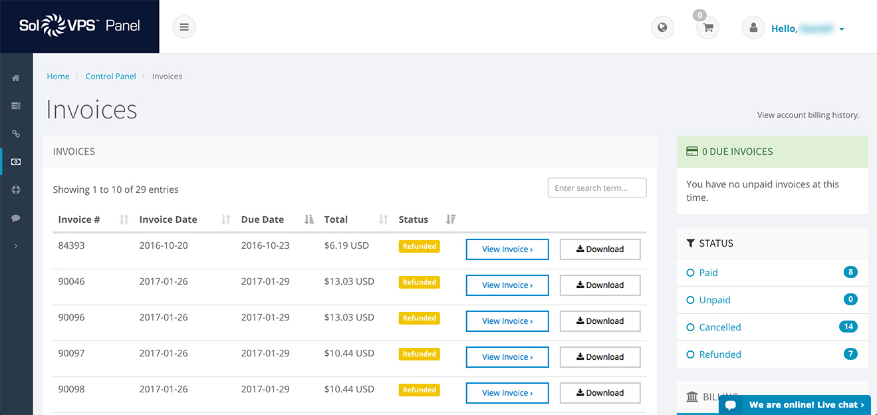This screenshot has height=415, width=877.
Task: Go to Home breadcrumb link
Action: pyautogui.click(x=58, y=76)
